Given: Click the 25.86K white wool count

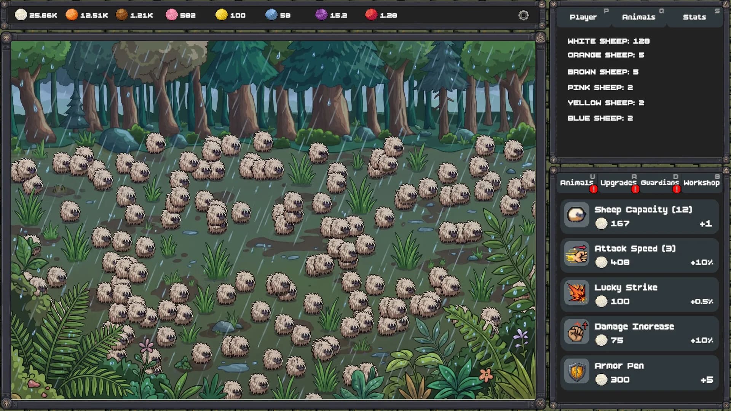Looking at the screenshot, I should coord(43,16).
